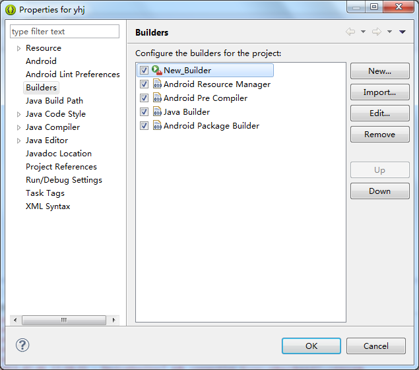Image resolution: width=419 pixels, height=370 pixels.
Task: Open the forward history dropdown arrow
Action: click(389, 32)
